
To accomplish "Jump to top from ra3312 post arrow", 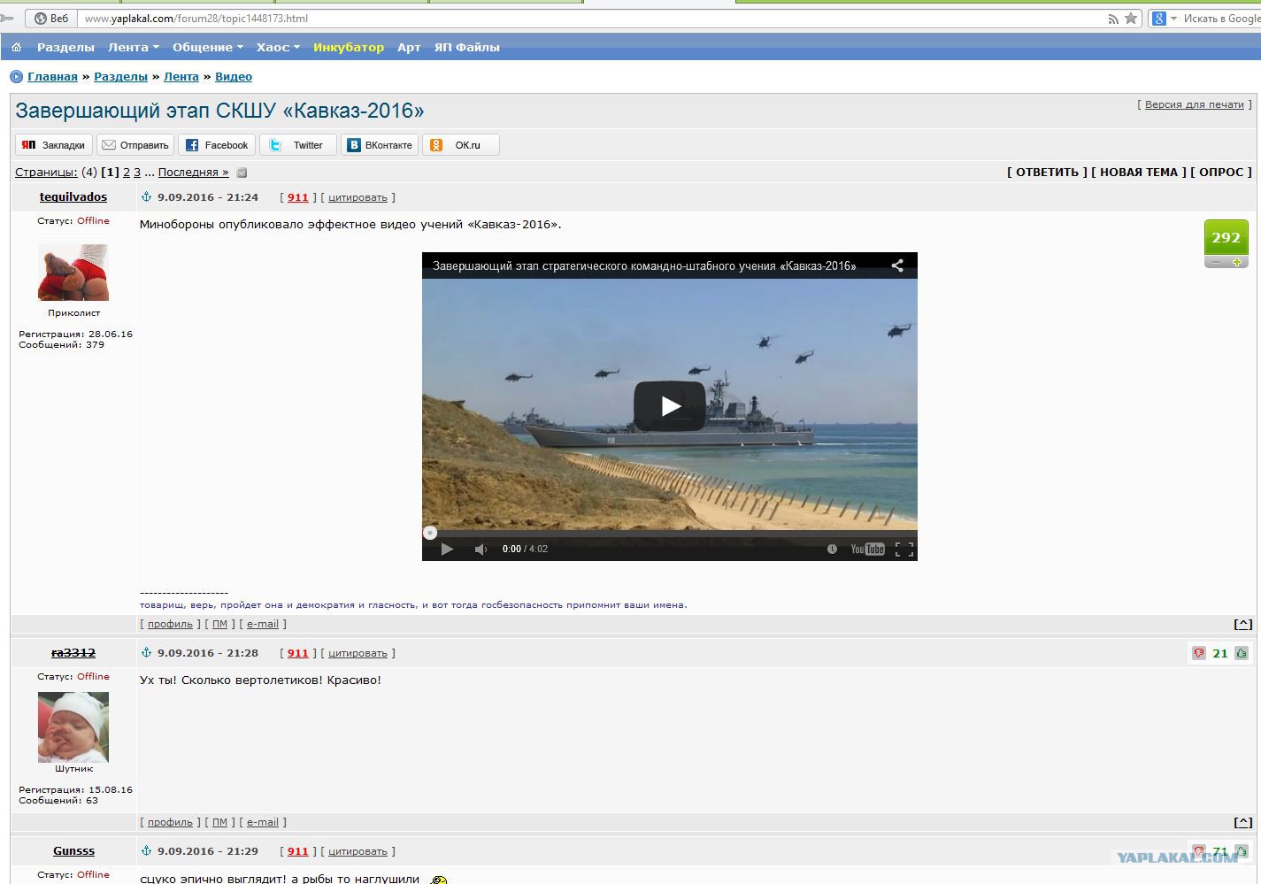I will click(1243, 822).
